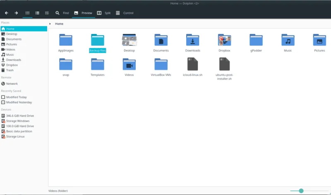Select the AppImages folder icon
The height and width of the screenshot is (195, 331).
pyautogui.click(x=66, y=40)
